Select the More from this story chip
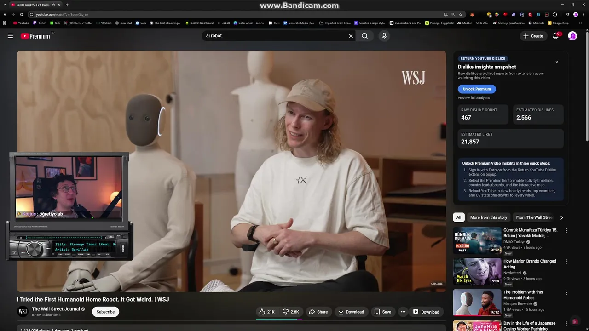Viewport: 589px width, 331px height. (489, 217)
